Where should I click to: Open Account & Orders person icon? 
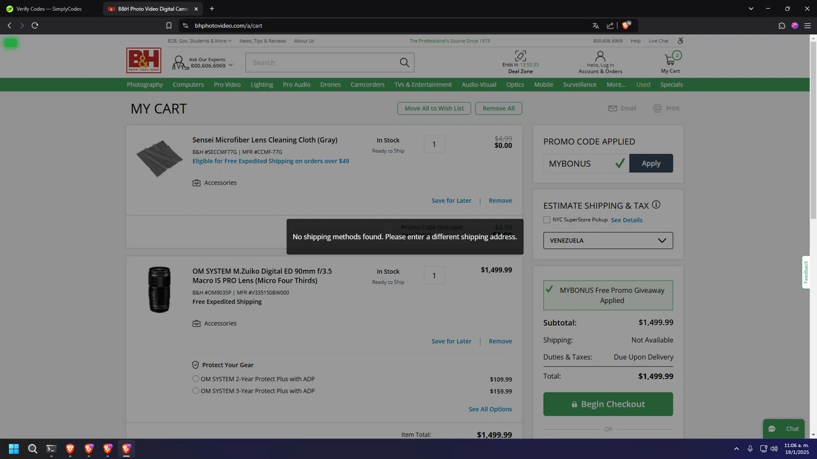pyautogui.click(x=600, y=56)
